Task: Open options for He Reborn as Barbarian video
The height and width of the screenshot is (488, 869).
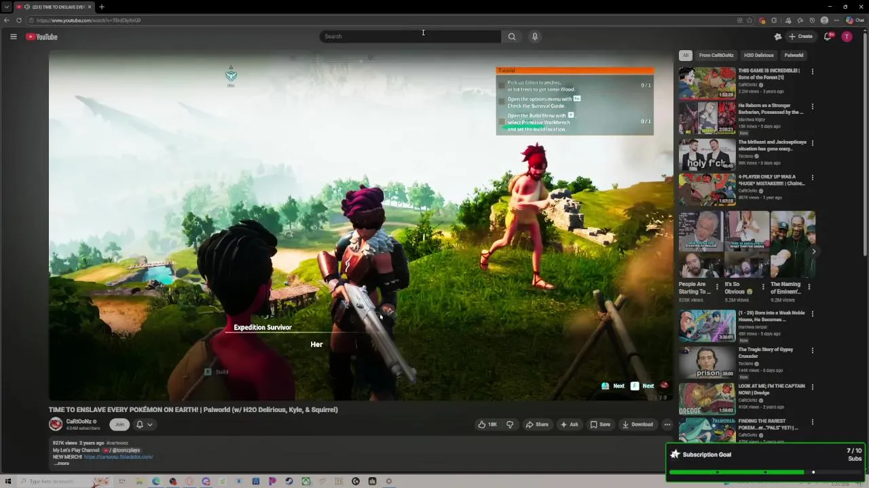Action: [x=812, y=106]
